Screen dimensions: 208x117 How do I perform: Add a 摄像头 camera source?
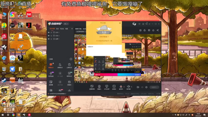pos(99,87)
